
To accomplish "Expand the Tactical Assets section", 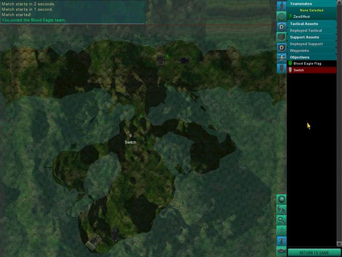I will pyautogui.click(x=312, y=24).
